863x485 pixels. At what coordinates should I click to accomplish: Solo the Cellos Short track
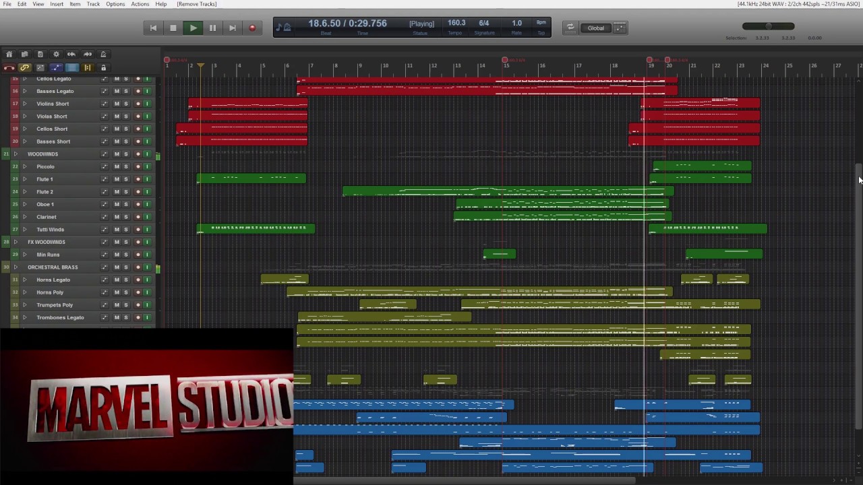125,129
